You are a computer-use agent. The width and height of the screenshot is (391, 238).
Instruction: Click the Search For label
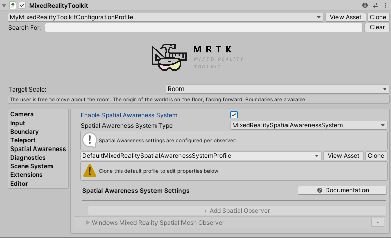24,28
